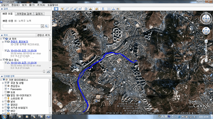Enable the 날씨 layer checkbox
The image size is (213, 119).
point(6,101)
